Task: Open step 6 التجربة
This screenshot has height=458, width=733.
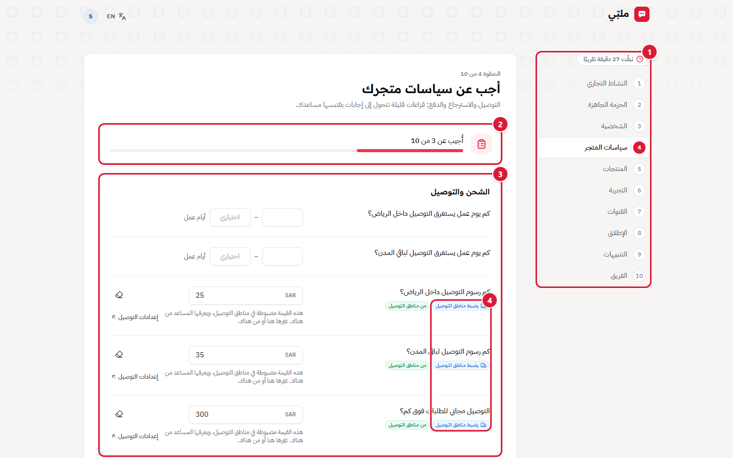Action: click(594, 190)
